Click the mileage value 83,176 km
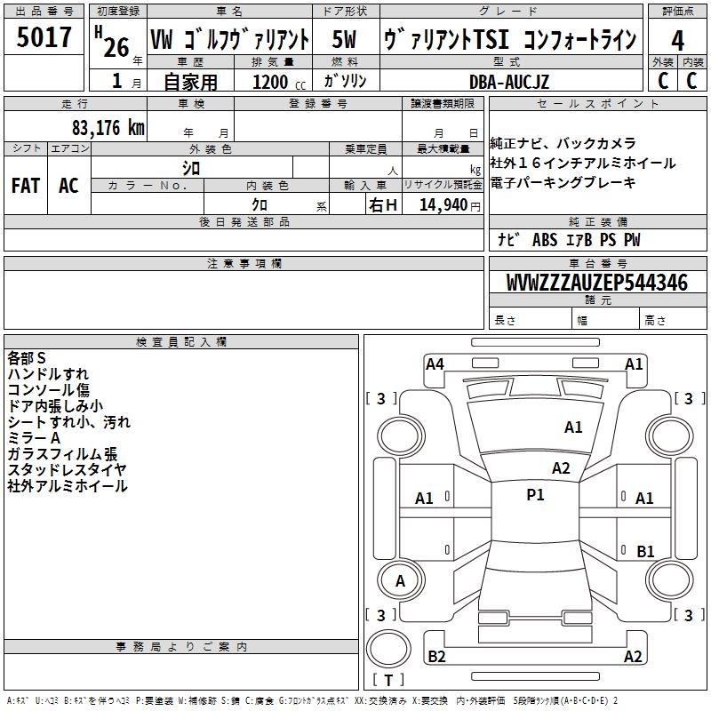Screen dimensions: 711x711 [x=108, y=127]
